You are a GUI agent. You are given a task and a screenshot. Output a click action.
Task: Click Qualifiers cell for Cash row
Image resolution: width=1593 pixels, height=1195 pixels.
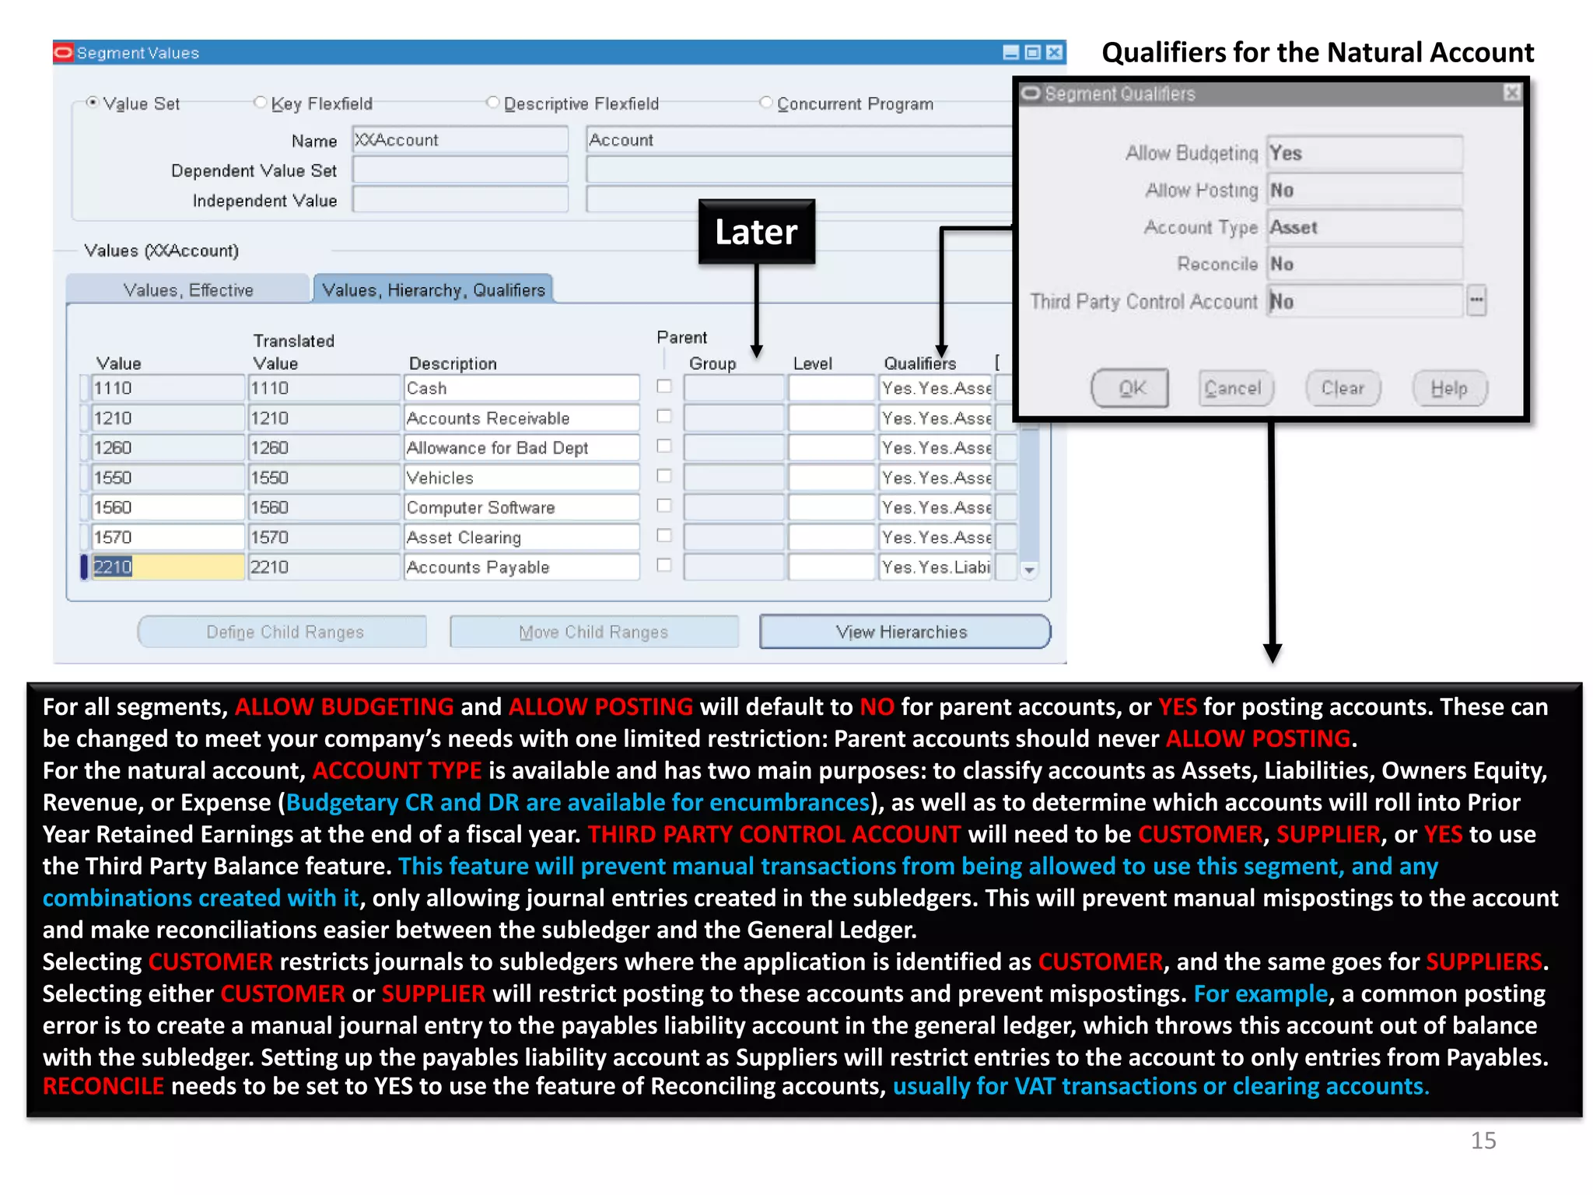pos(936,387)
